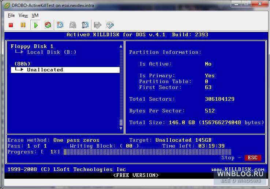Click the www.KILLDISK.com link text
The height and width of the screenshot is (189, 270).
tap(238, 169)
